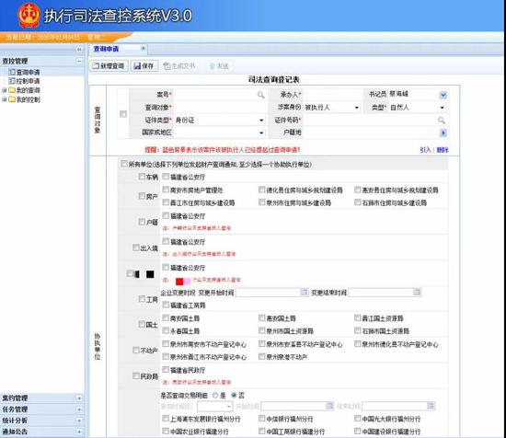This screenshot has height=438, width=506.
Task: Click the 删除 link
Action: pyautogui.click(x=443, y=150)
